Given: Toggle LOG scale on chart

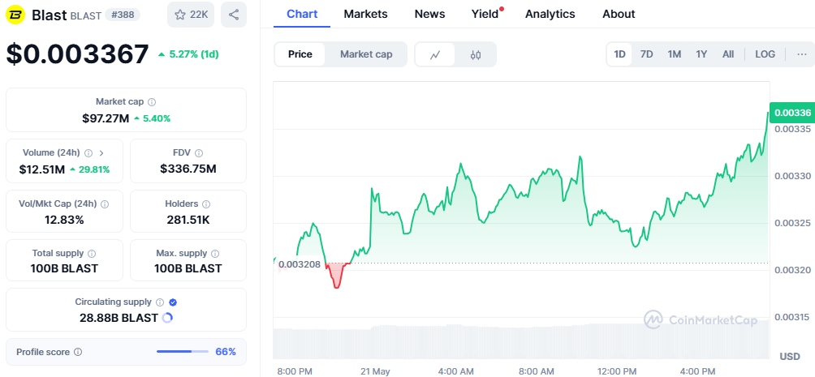Looking at the screenshot, I should 765,54.
